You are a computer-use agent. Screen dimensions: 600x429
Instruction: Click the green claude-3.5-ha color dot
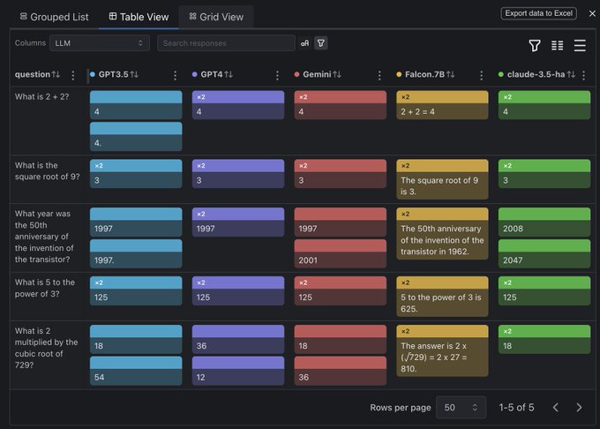(501, 74)
